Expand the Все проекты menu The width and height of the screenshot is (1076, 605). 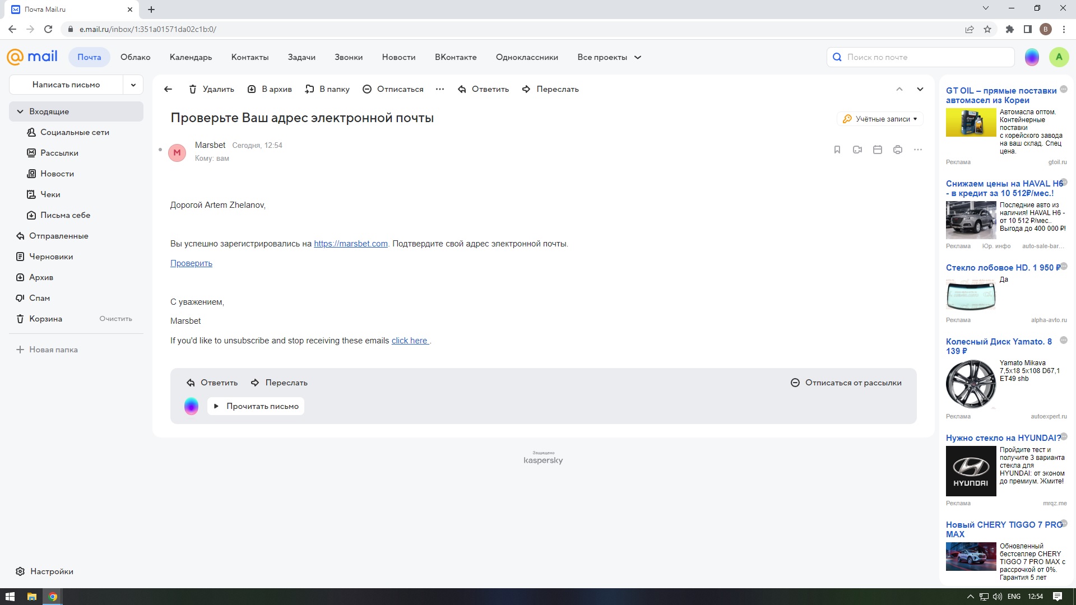[609, 57]
